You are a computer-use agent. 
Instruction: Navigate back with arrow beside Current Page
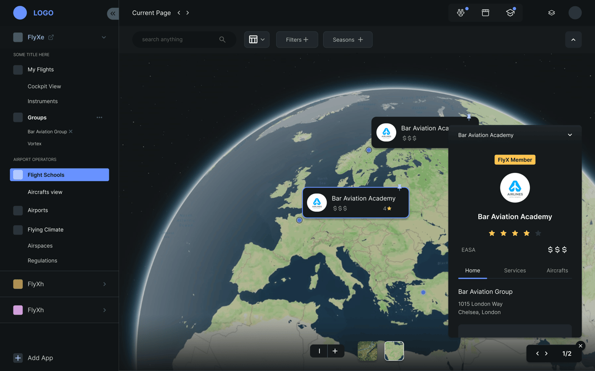click(179, 13)
